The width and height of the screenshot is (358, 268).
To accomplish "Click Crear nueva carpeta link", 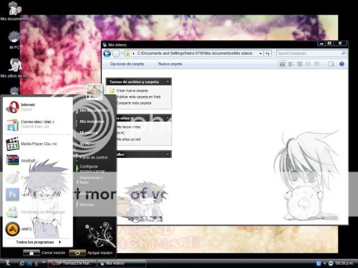I will tap(132, 90).
